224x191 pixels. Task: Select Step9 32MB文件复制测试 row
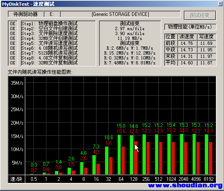coord(49,63)
